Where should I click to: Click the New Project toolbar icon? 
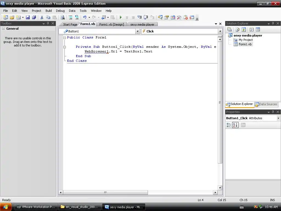click(x=6, y=17)
